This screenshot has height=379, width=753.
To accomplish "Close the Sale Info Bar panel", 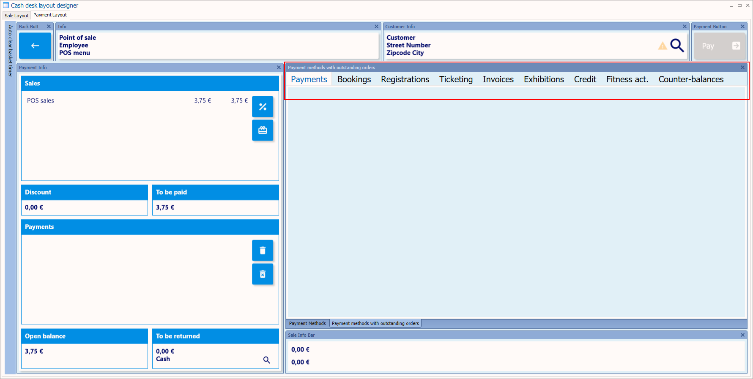I will (x=742, y=335).
